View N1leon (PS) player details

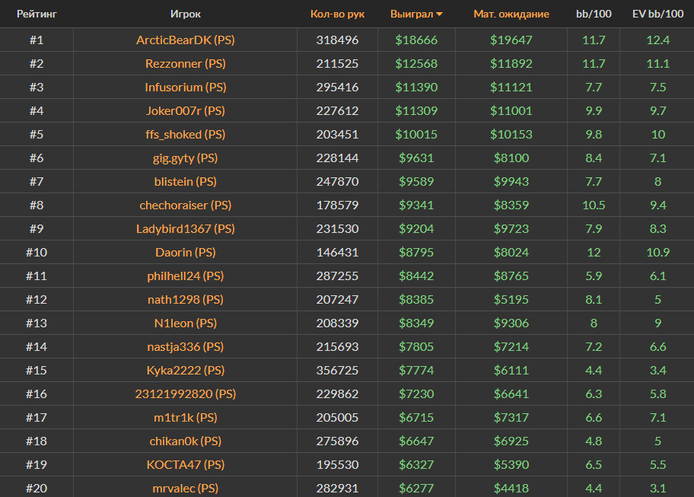(185, 323)
